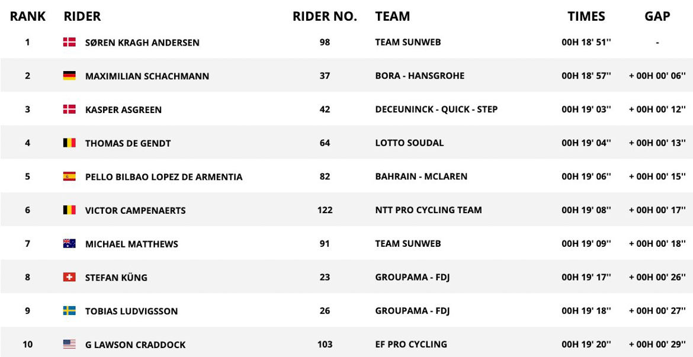This screenshot has height=357, width=693.
Task: Click the German flag next to Maximilian Schachmann
Action: pos(69,76)
